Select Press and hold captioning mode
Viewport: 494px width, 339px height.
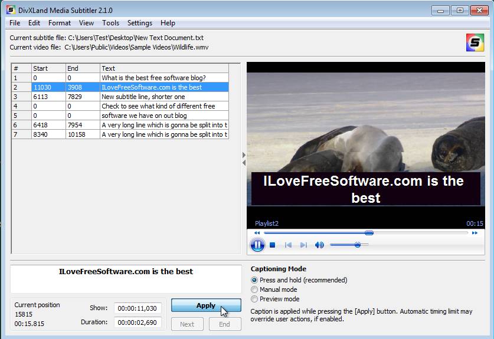tap(255, 280)
